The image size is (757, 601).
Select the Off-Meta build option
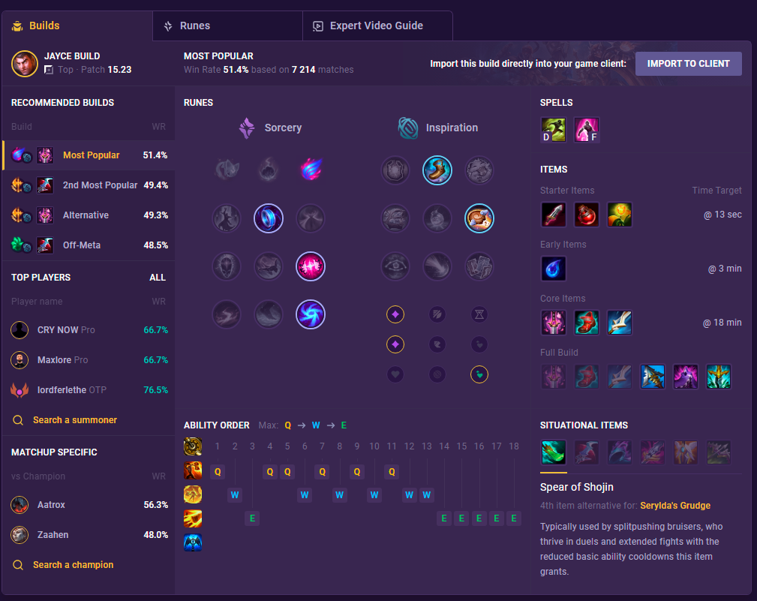[x=89, y=245]
